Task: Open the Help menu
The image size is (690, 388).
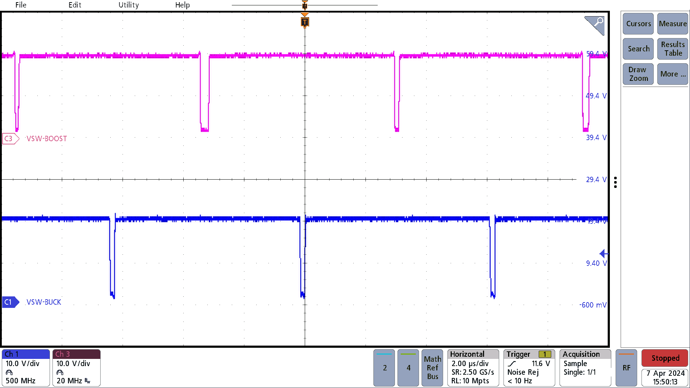Action: pos(183,5)
